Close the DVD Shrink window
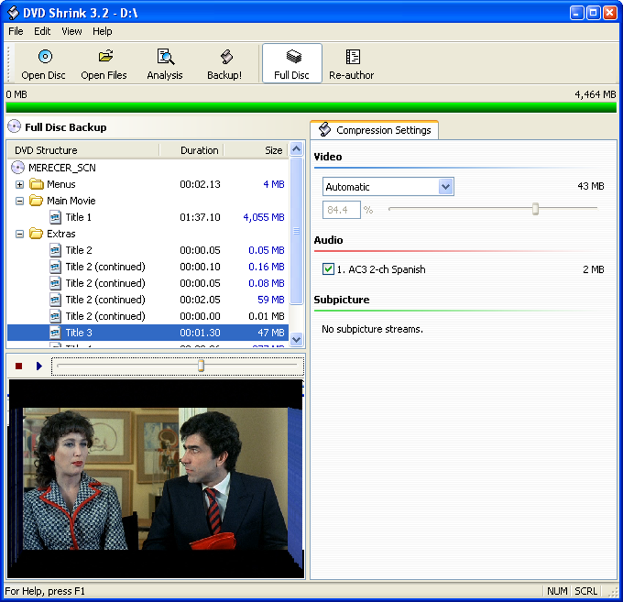 610,13
